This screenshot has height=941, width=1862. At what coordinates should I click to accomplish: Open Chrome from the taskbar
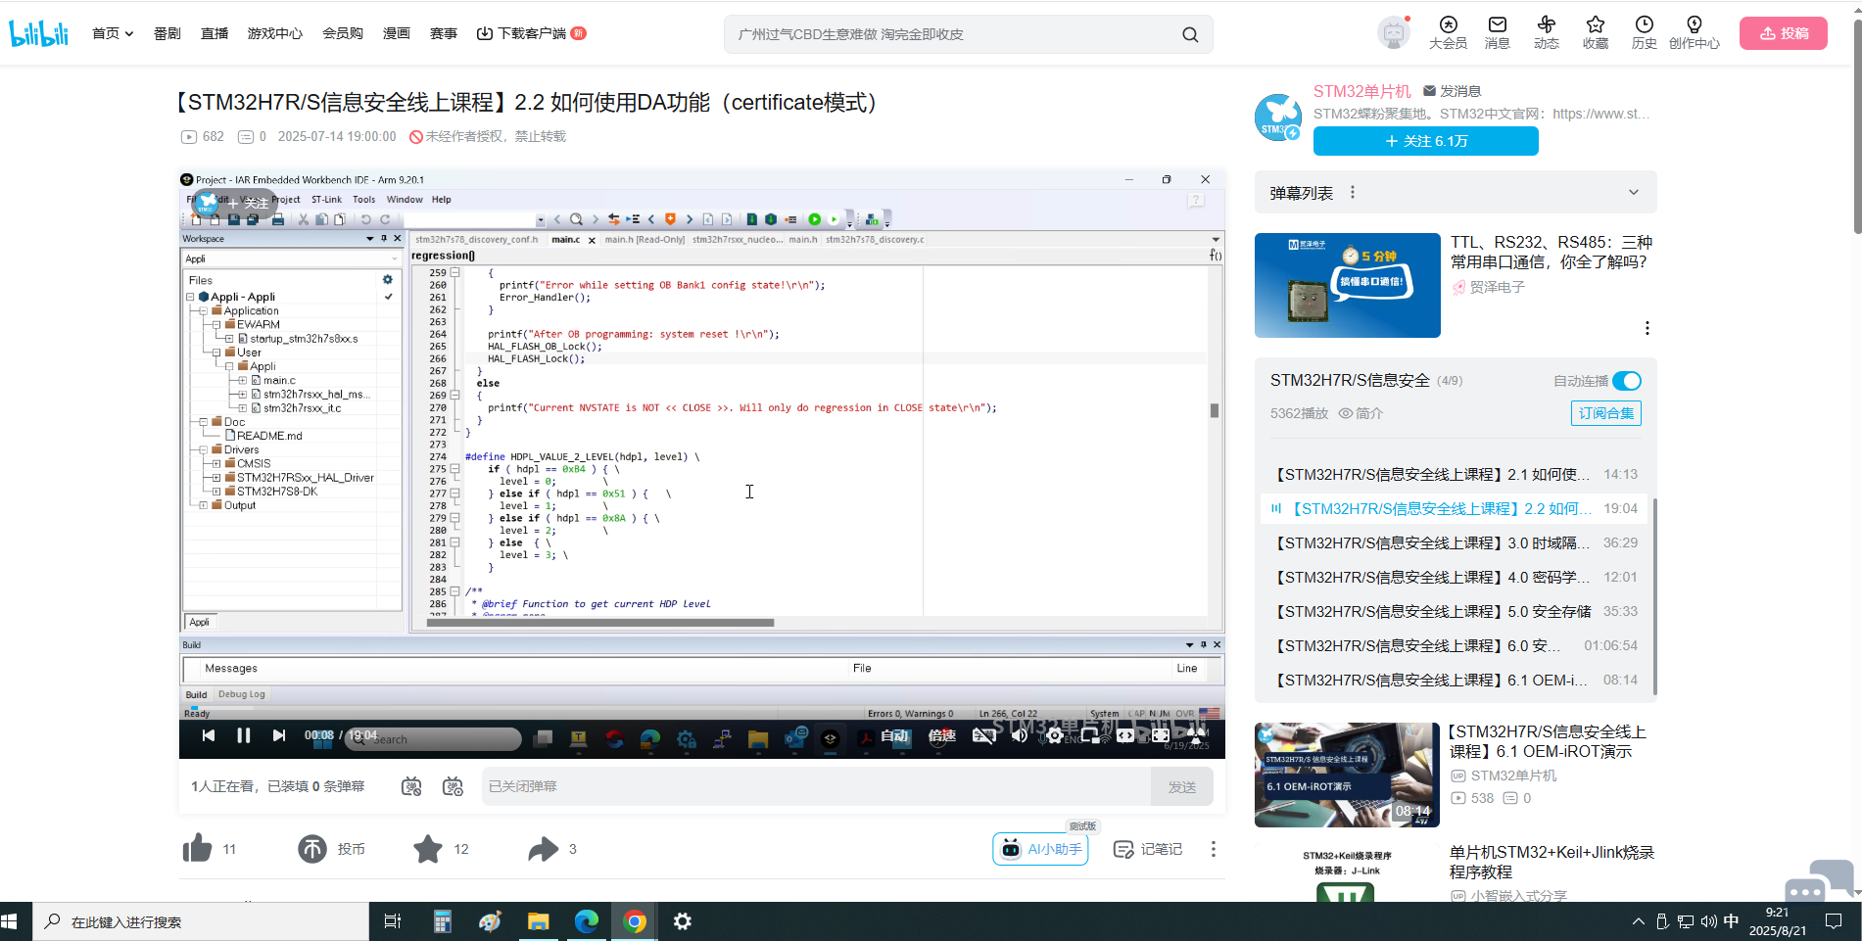click(x=635, y=921)
